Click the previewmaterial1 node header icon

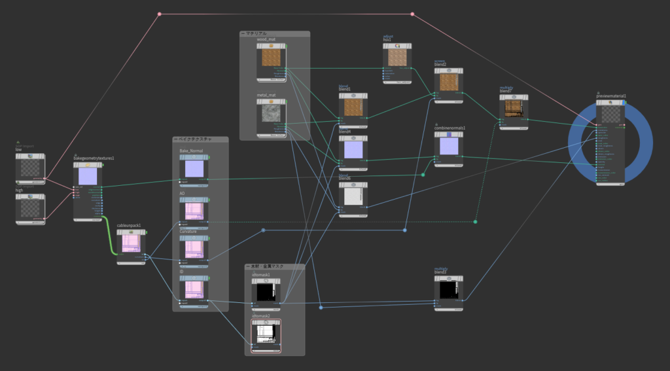(610, 103)
